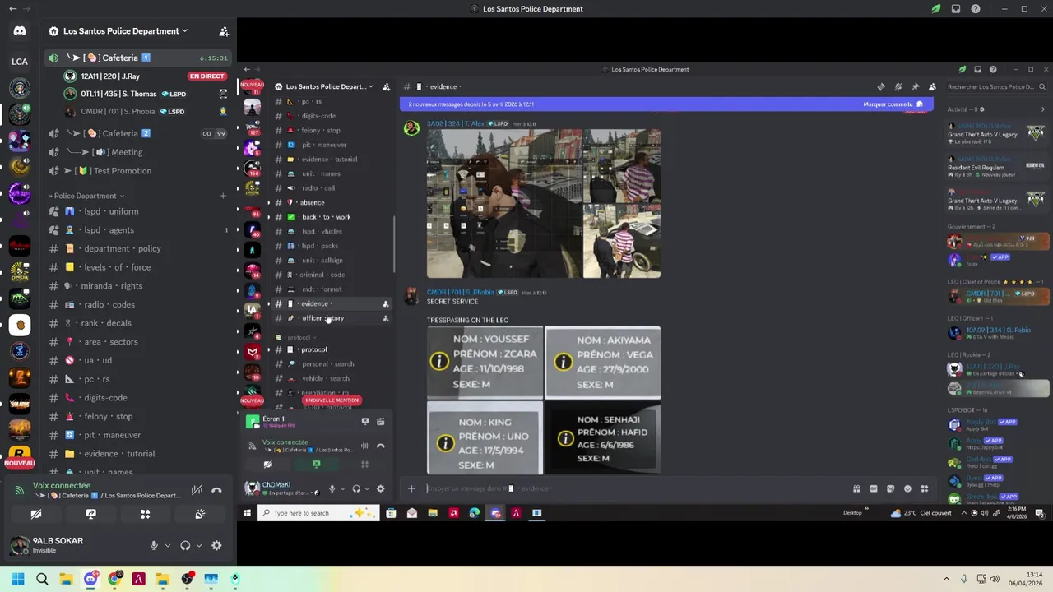
Task: Open settings gear beside ChOMaKi in shared screen
Action: pyautogui.click(x=380, y=488)
